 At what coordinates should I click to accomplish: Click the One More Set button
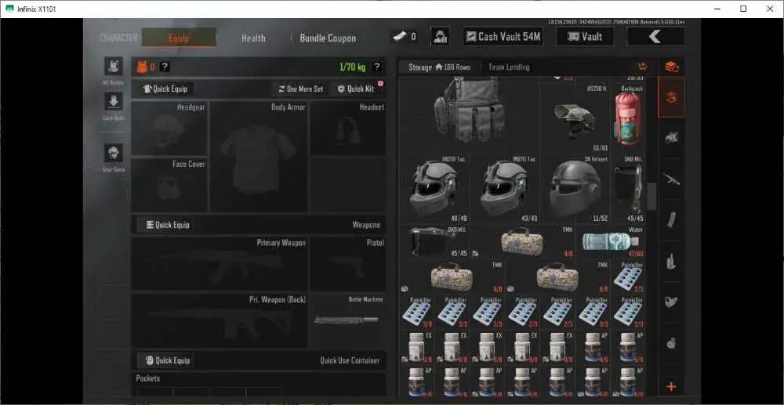point(301,89)
